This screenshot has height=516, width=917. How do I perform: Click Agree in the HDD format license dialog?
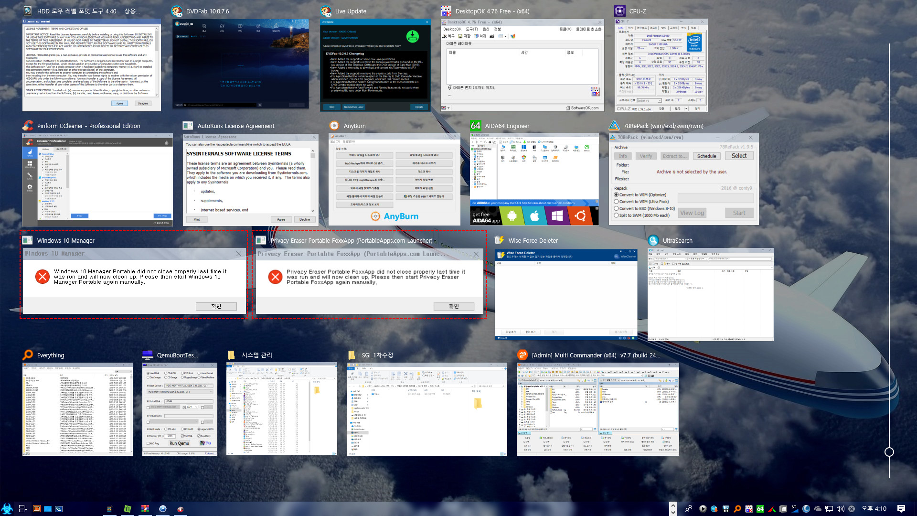(119, 103)
